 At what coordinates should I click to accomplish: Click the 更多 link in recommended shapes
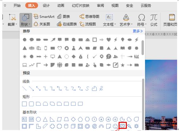138,31
